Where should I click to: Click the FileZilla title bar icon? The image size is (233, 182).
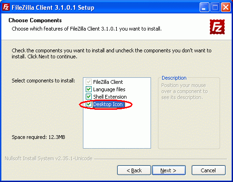(x=6, y=7)
